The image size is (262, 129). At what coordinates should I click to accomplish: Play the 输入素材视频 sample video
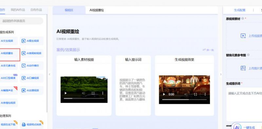65,93
